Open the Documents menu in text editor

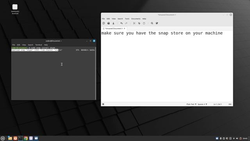click(x=136, y=19)
